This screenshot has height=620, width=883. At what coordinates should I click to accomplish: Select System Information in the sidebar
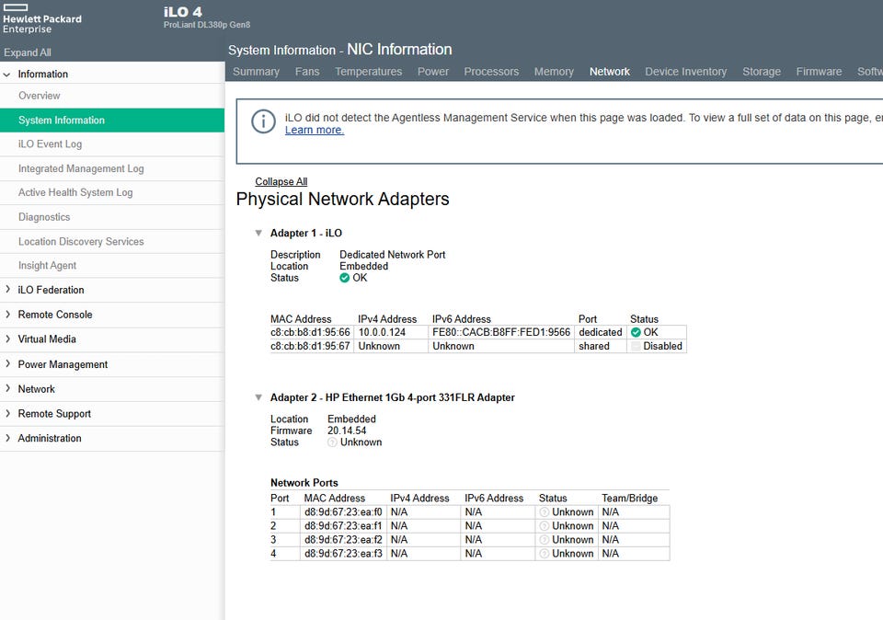tap(112, 120)
